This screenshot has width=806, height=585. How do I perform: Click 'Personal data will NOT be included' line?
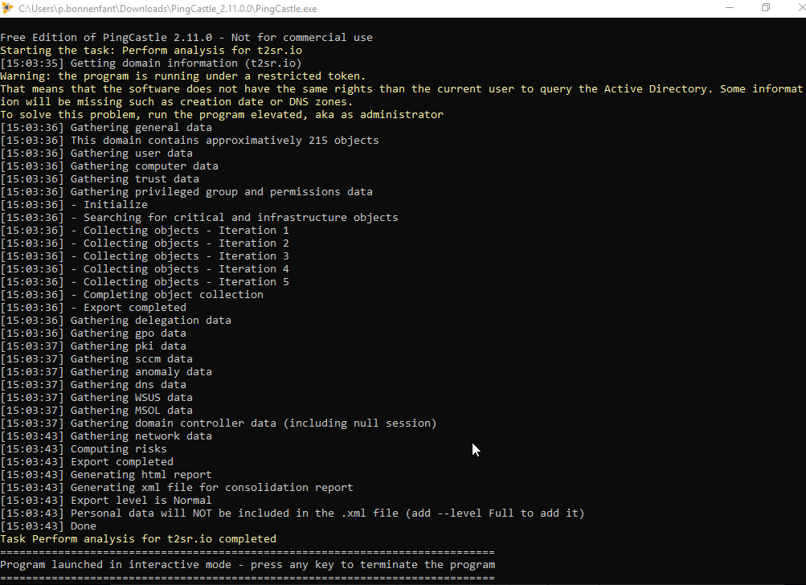(293, 513)
